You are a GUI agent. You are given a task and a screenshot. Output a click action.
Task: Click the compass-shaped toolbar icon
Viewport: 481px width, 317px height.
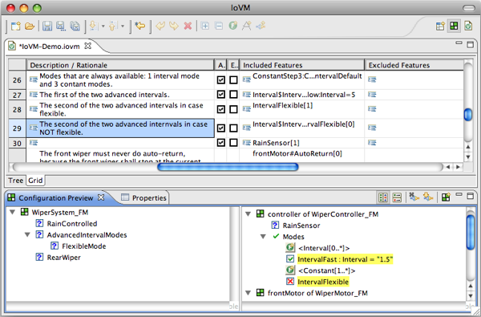tap(247, 26)
